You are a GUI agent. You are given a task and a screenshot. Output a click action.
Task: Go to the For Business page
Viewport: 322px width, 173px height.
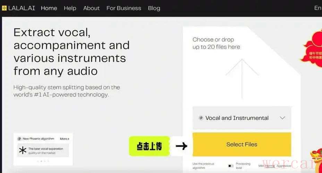(x=124, y=8)
